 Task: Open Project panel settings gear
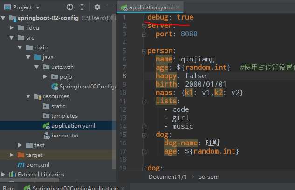click(97, 7)
